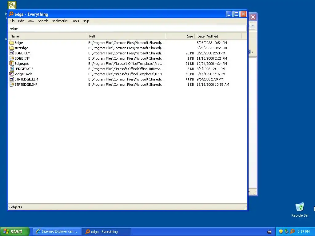Select the Edge folder icon
The height and width of the screenshot is (236, 315).
click(x=12, y=43)
